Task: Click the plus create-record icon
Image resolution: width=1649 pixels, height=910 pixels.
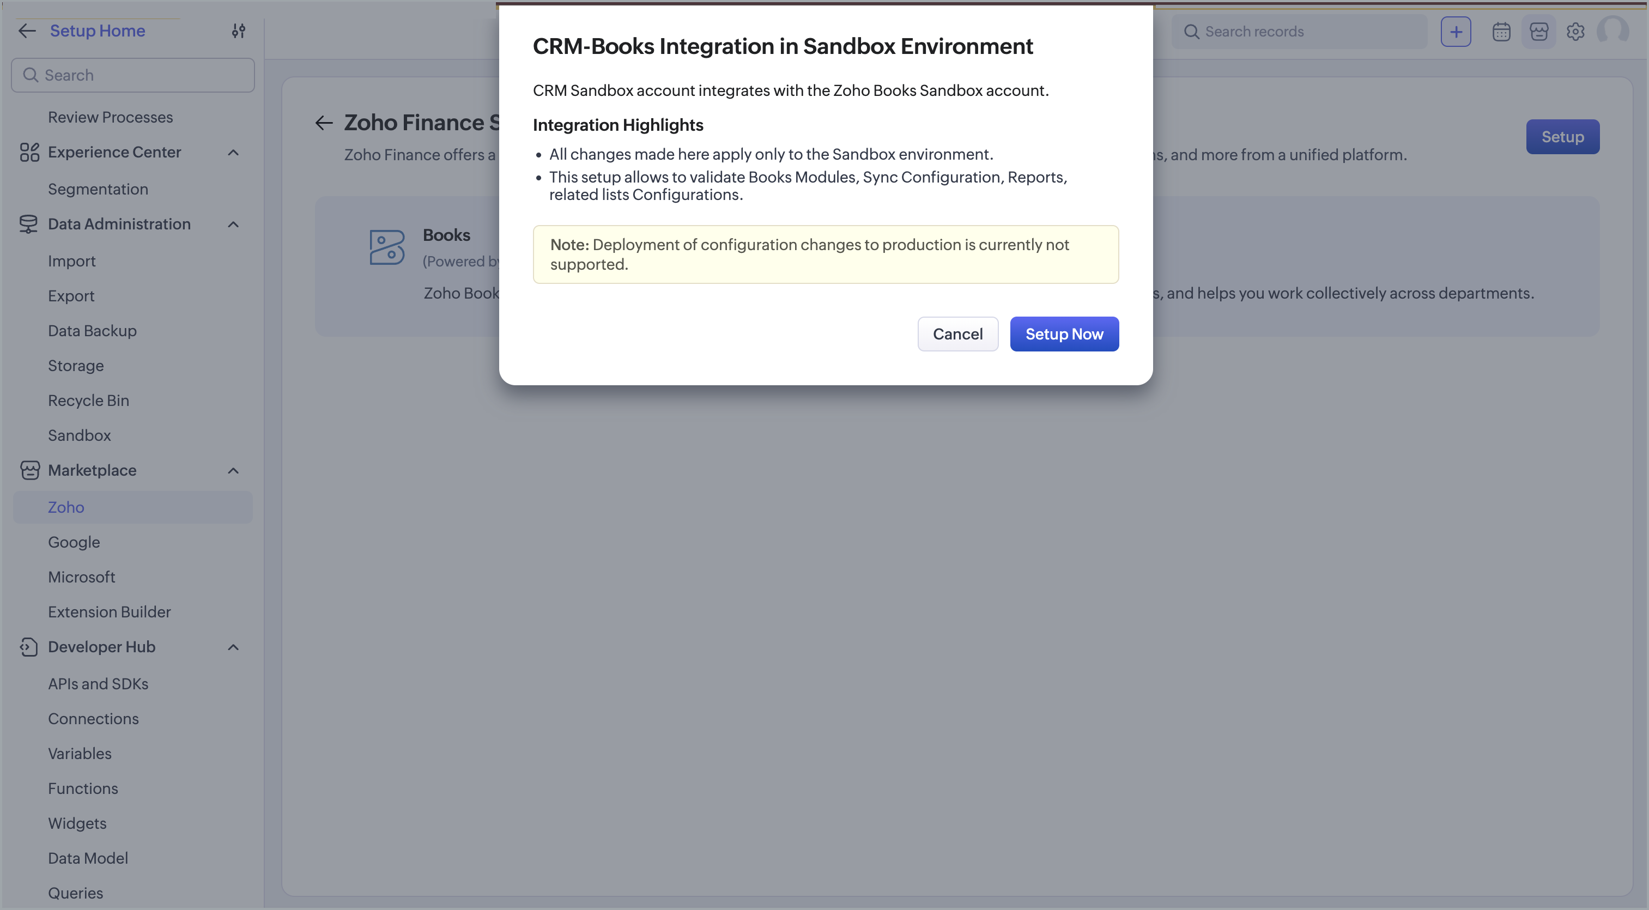Action: pyautogui.click(x=1456, y=32)
